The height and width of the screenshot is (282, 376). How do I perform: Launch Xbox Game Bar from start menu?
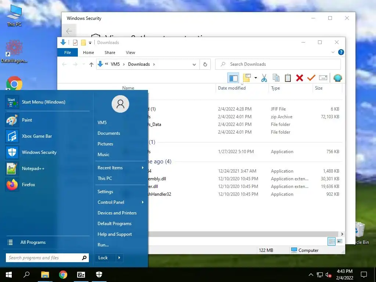47,136
